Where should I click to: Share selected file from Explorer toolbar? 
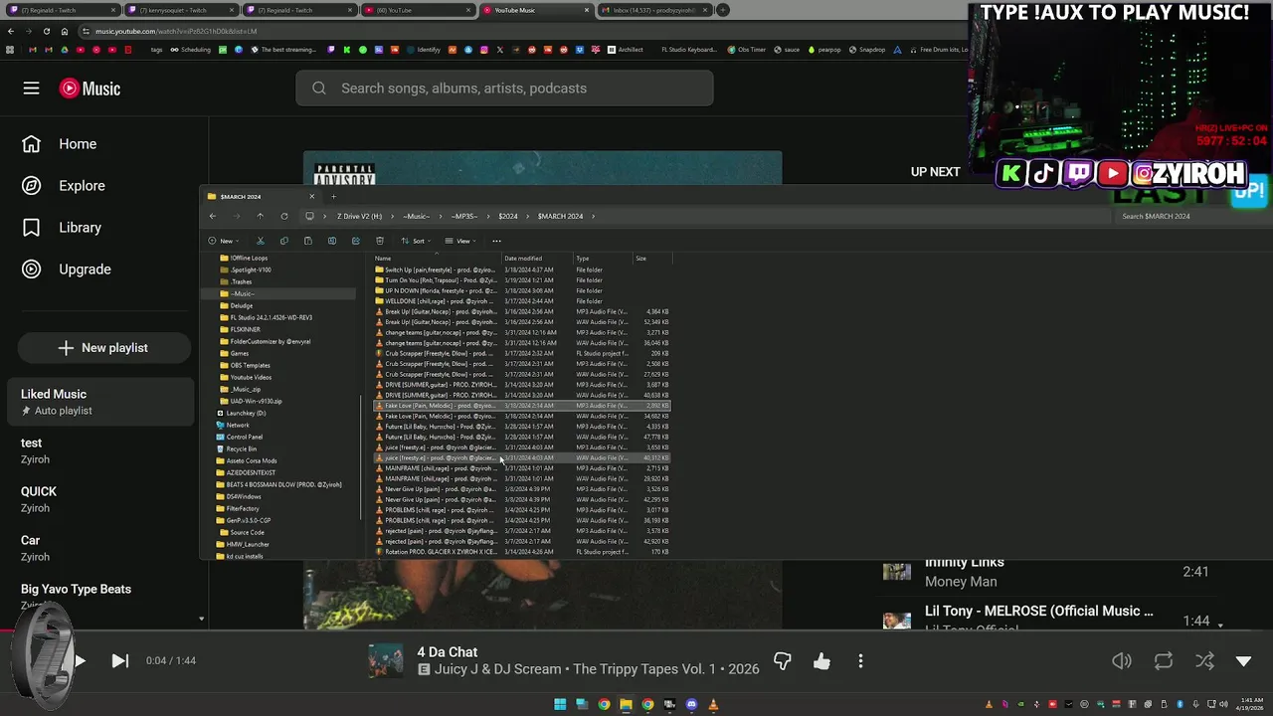[356, 241]
